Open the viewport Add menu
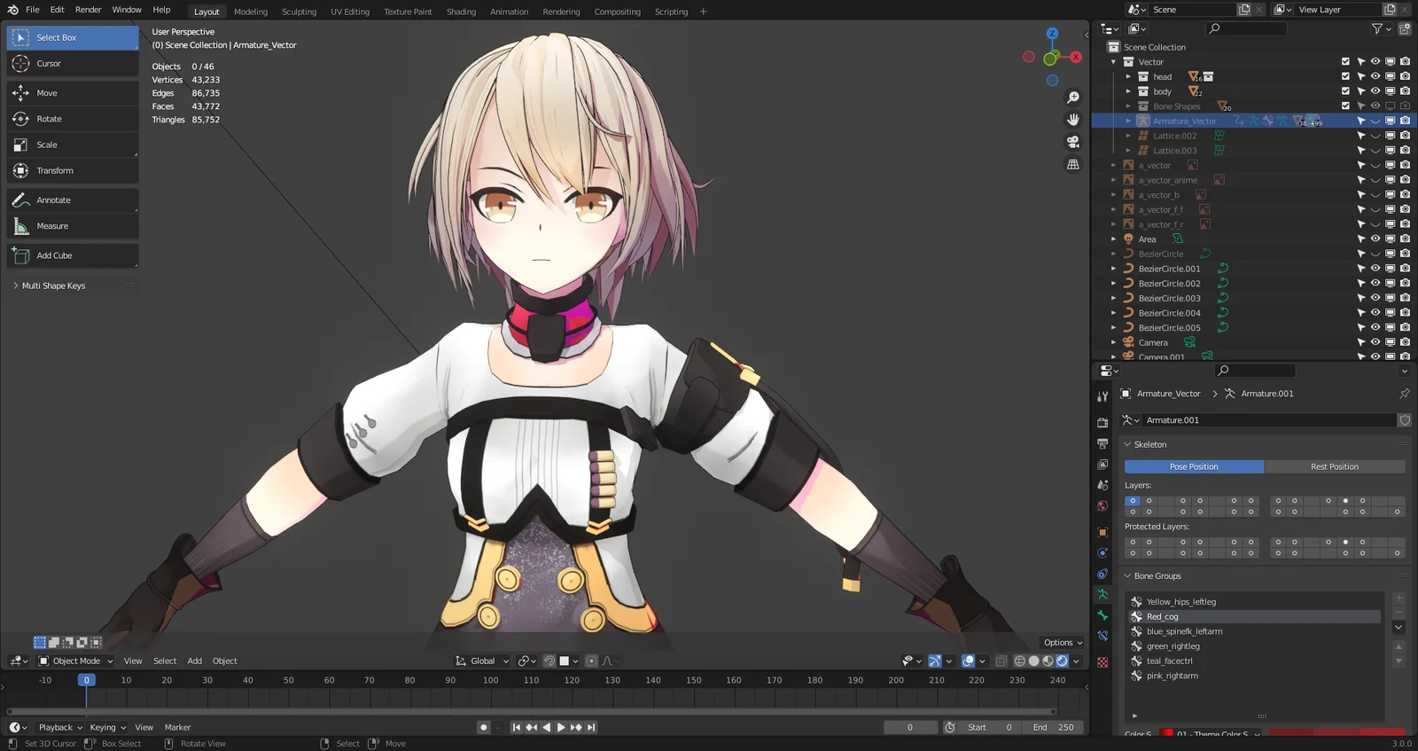 point(194,661)
